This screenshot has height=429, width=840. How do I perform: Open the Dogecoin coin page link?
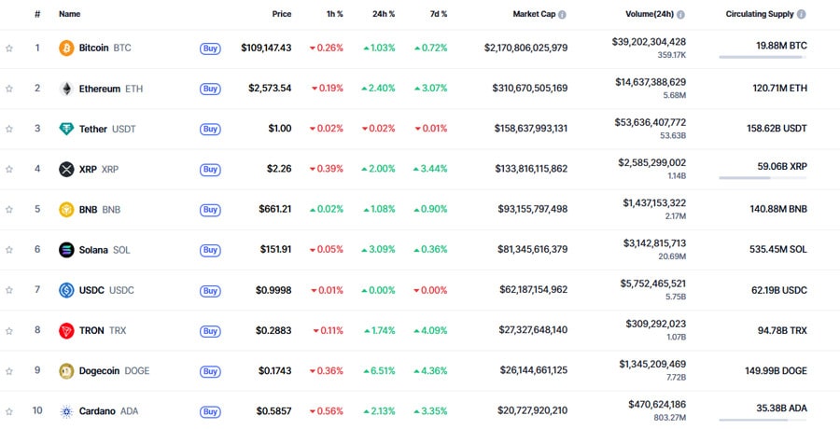pyautogui.click(x=114, y=371)
